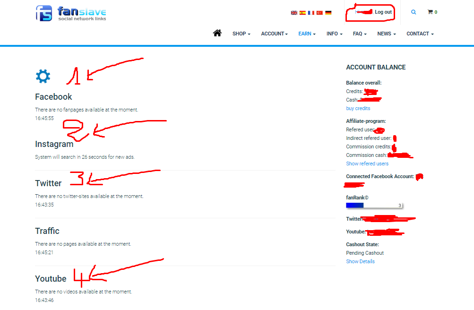The image size is (474, 310).
Task: Click the "Connected Facebook Account:" label
Action: [380, 176]
